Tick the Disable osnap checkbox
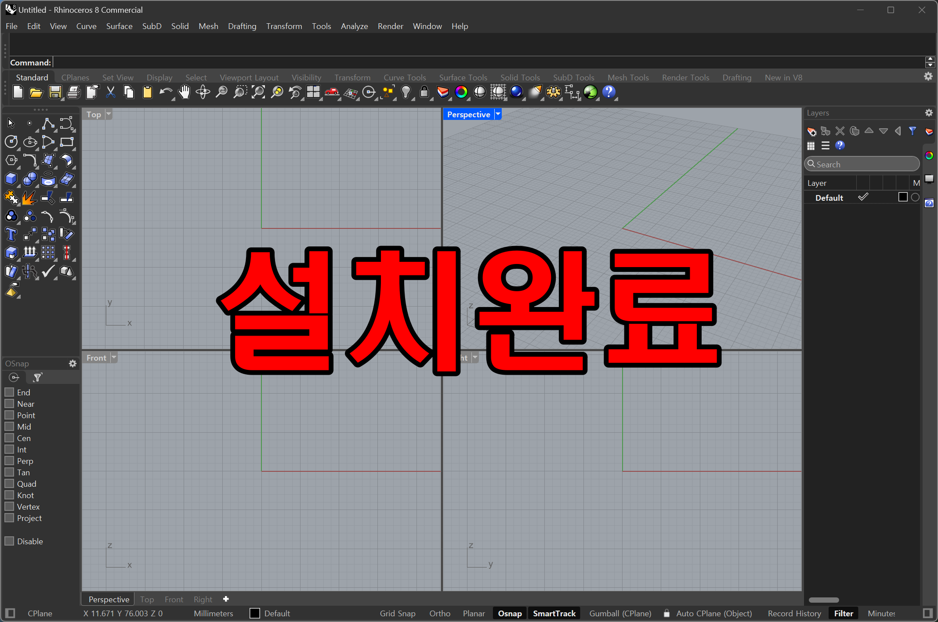The height and width of the screenshot is (622, 938). coord(9,541)
